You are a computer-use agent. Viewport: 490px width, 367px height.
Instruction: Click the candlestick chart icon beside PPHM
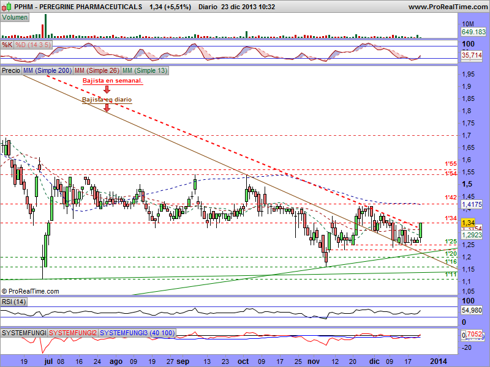7,6
